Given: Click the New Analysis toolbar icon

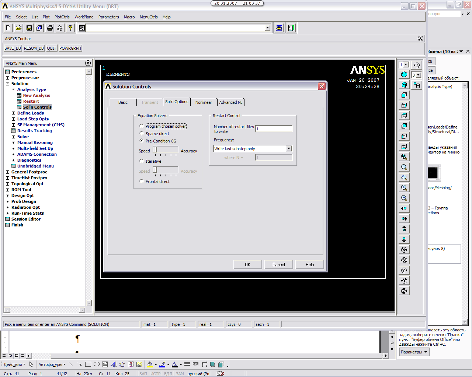Looking at the screenshot, I should coord(8,28).
